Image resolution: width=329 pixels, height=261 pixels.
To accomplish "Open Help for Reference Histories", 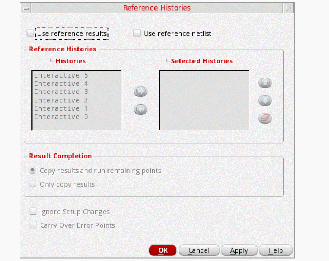I will 275,250.
